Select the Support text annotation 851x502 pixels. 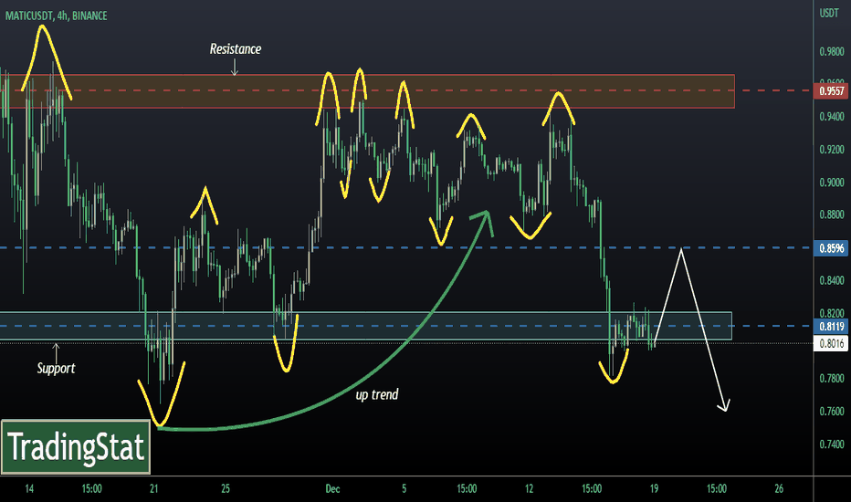tap(56, 368)
